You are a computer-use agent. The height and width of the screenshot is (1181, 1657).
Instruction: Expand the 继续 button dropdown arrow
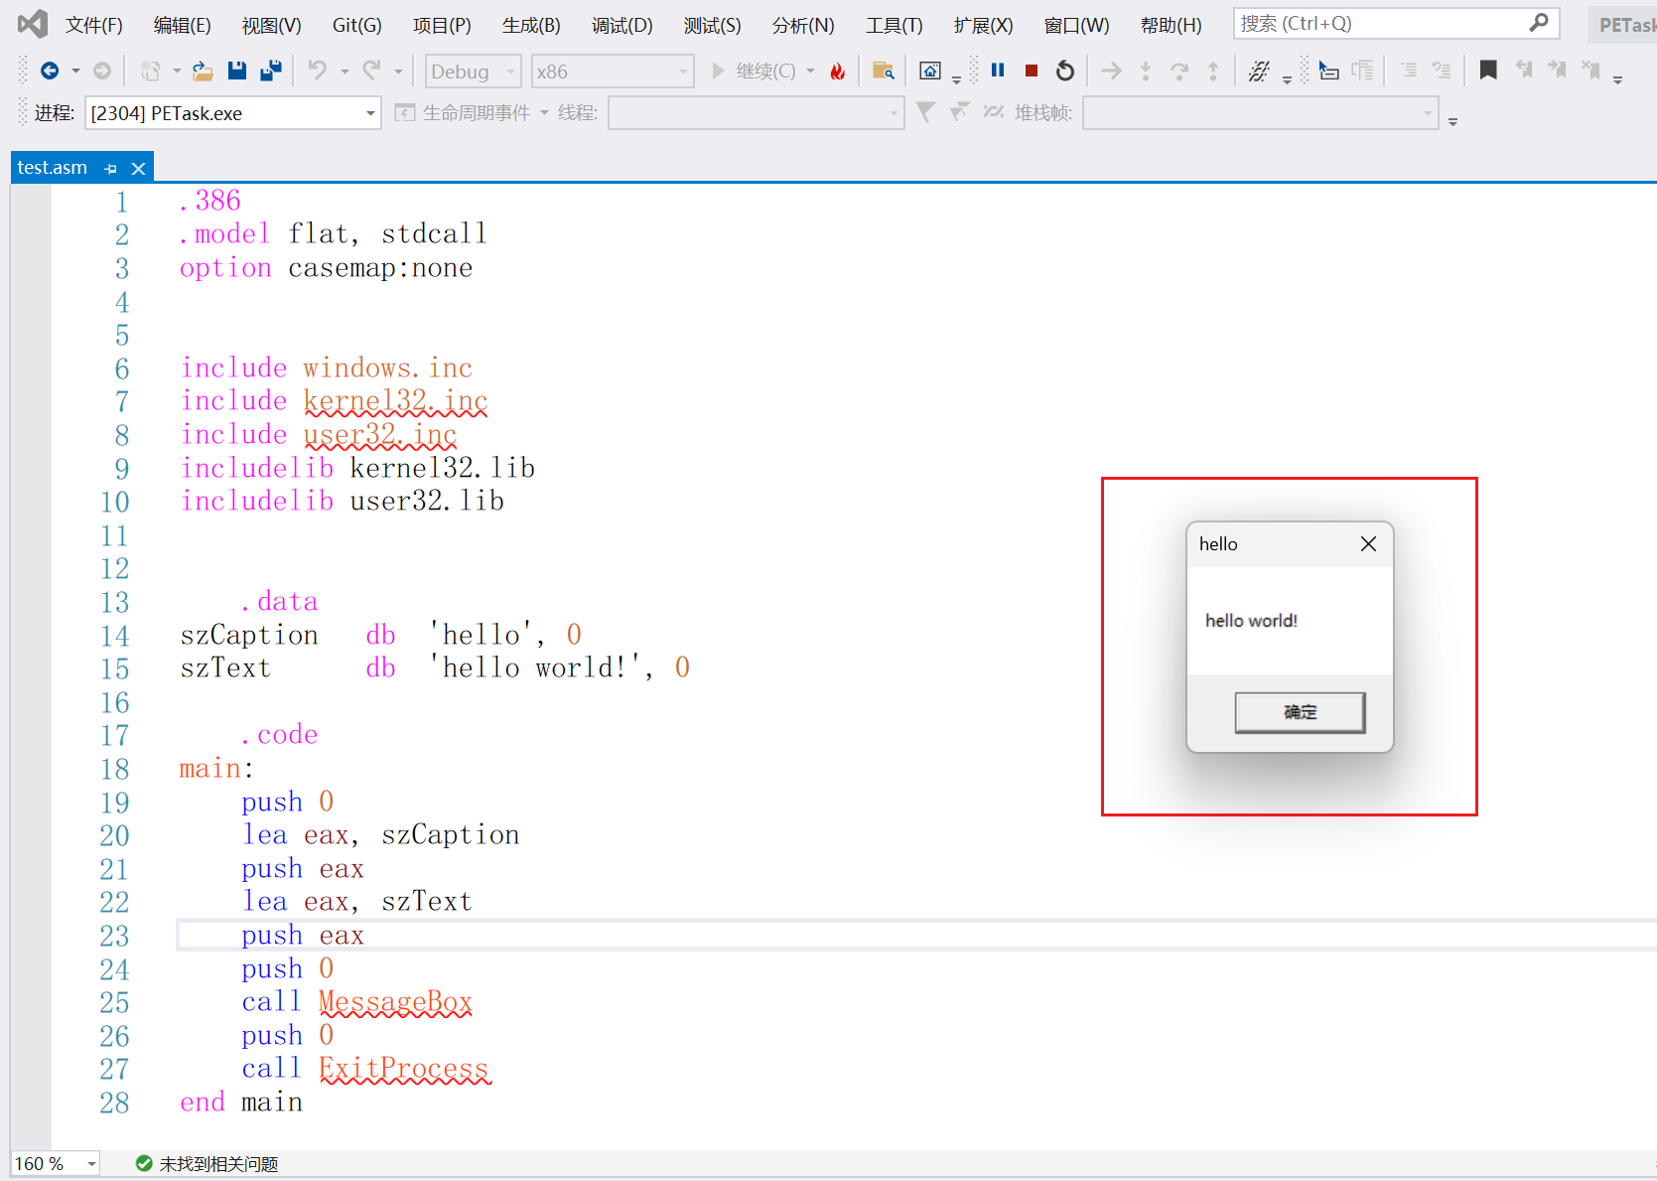(x=810, y=72)
